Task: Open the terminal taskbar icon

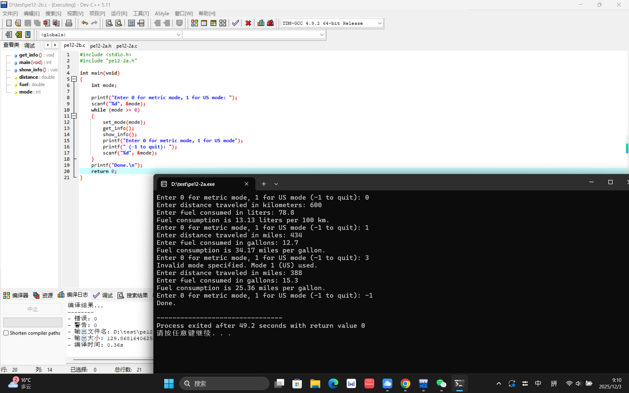Action: tap(459, 383)
